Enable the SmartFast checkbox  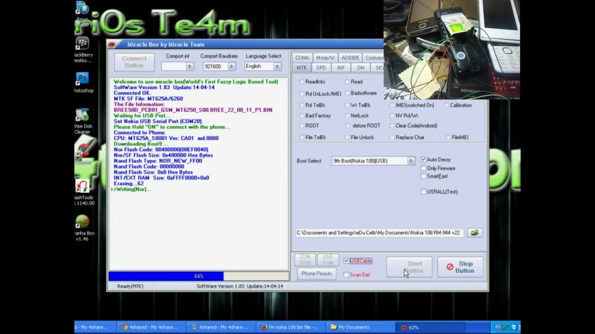423,176
